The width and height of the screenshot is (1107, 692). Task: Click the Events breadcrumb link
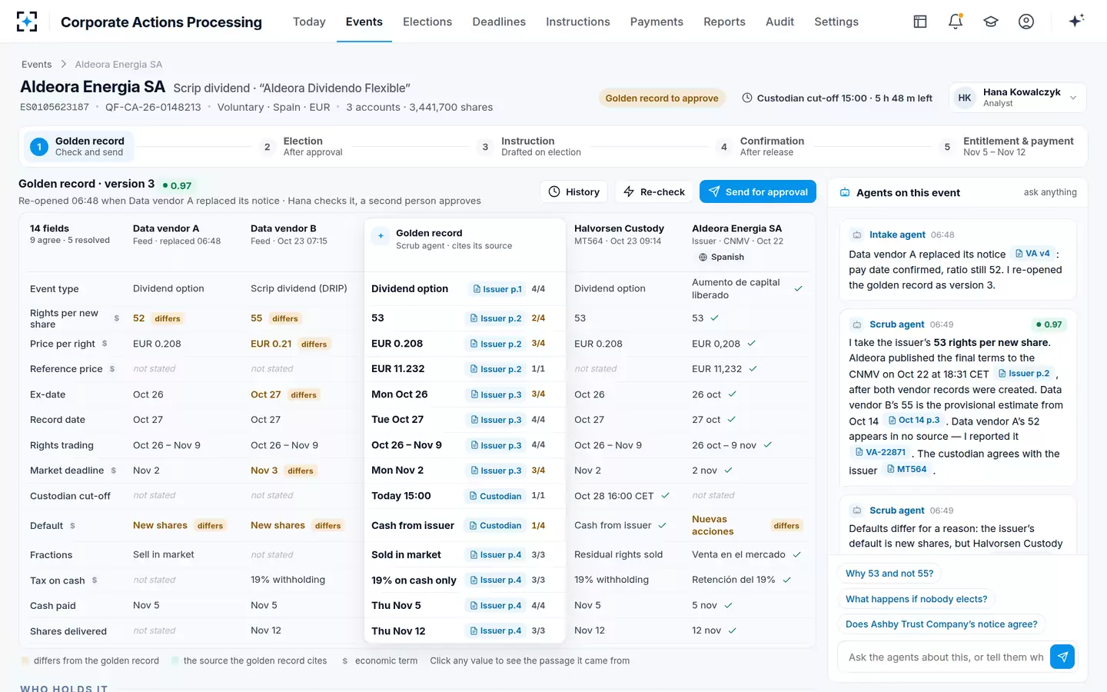coord(37,65)
